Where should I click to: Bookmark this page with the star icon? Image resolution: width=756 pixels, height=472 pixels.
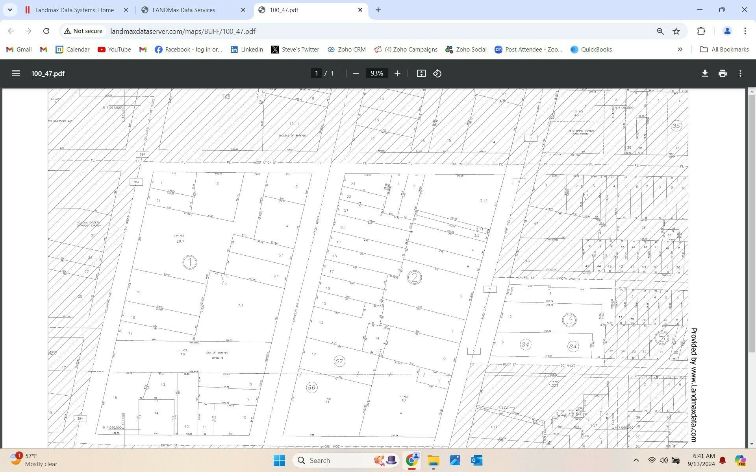coord(676,31)
